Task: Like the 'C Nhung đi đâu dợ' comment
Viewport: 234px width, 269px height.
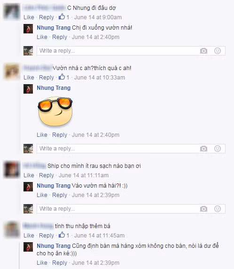Action: click(x=29, y=17)
